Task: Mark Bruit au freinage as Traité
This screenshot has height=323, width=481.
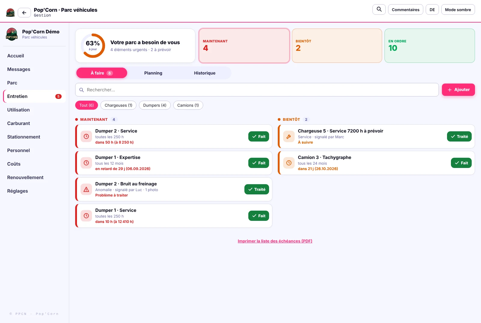Action: click(257, 189)
